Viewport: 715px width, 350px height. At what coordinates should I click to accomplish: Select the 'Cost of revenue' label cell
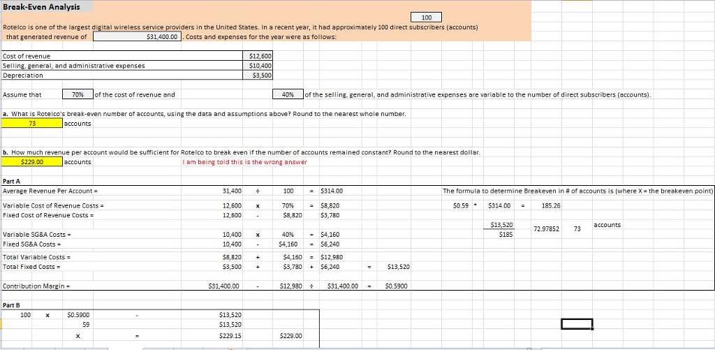coord(123,56)
